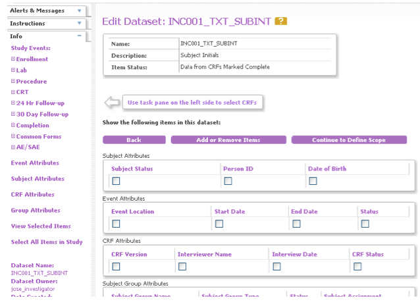This screenshot has width=420, height=302.
Task: Expand the Procedure plus icon
Action: [x=13, y=81]
